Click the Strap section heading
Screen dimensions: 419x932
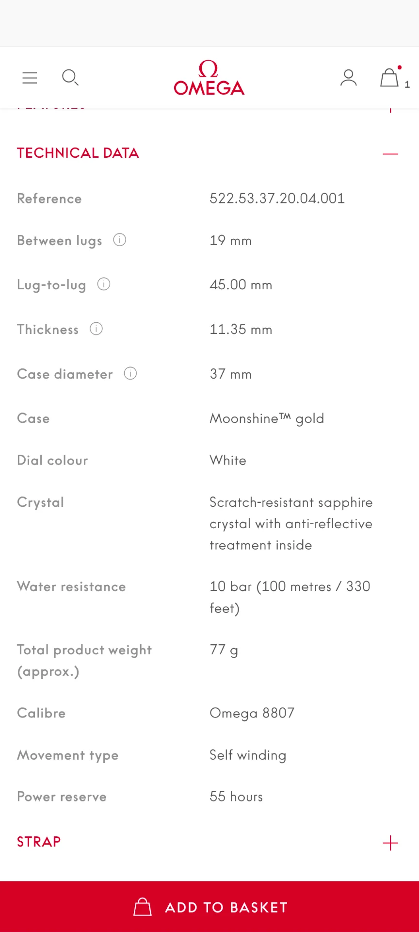[x=39, y=842]
